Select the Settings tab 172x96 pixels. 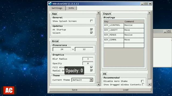pyautogui.click(x=57, y=8)
